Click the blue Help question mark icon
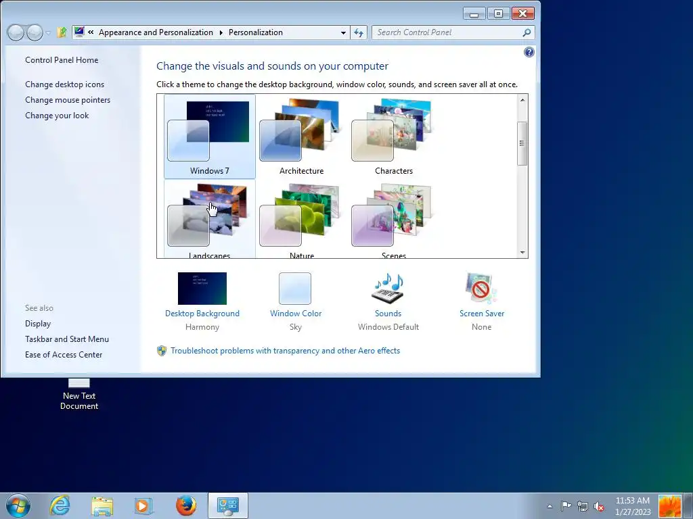Image resolution: width=693 pixels, height=519 pixels. click(x=529, y=53)
